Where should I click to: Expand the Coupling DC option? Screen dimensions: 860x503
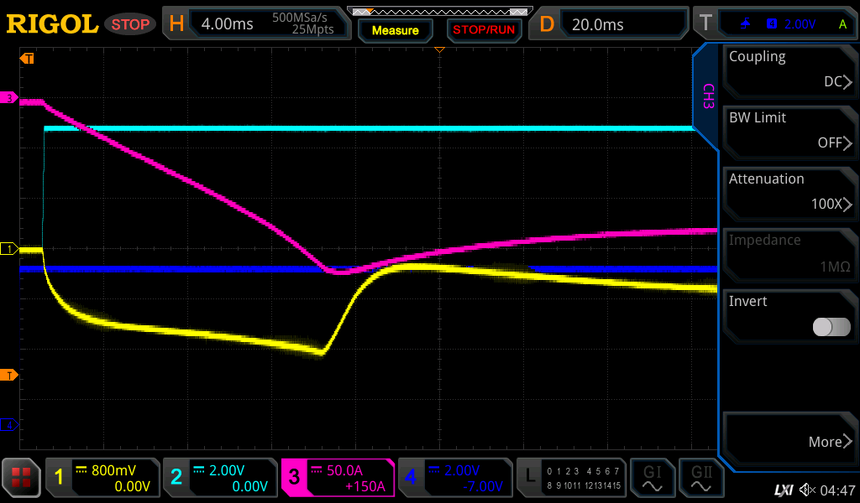coord(789,70)
